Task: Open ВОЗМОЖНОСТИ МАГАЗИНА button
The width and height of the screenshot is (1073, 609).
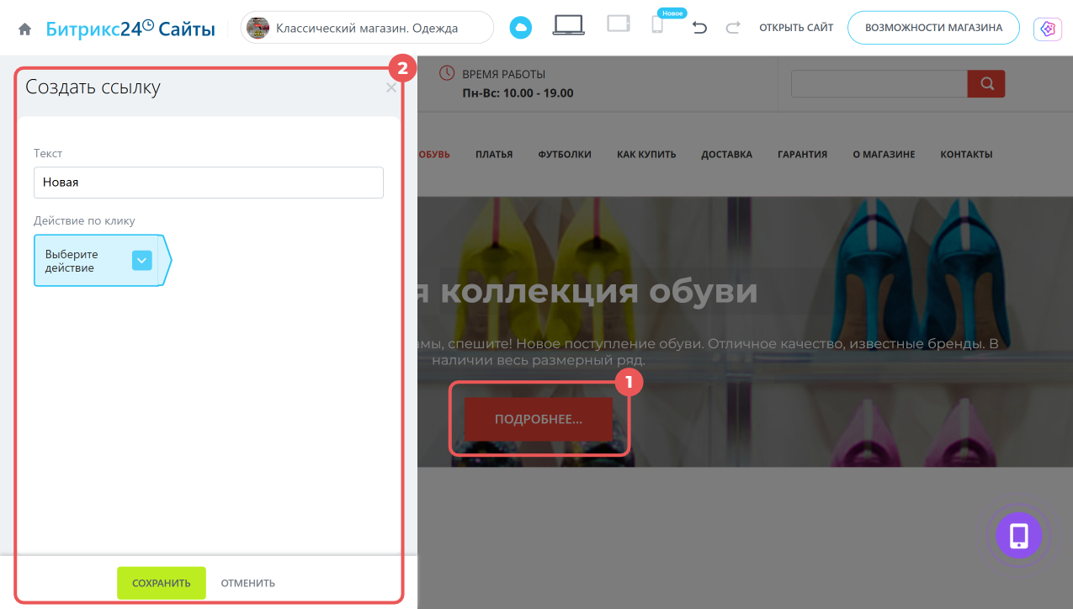Action: (933, 28)
